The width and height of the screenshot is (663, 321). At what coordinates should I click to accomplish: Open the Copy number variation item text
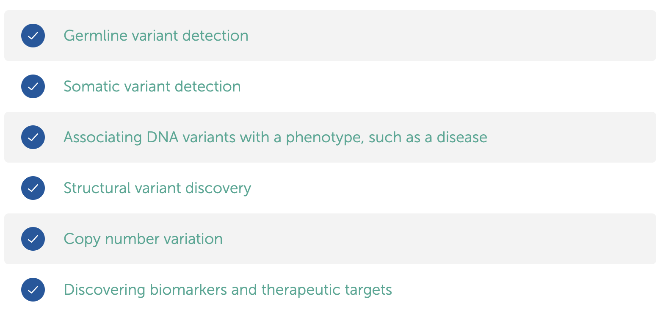pos(143,239)
